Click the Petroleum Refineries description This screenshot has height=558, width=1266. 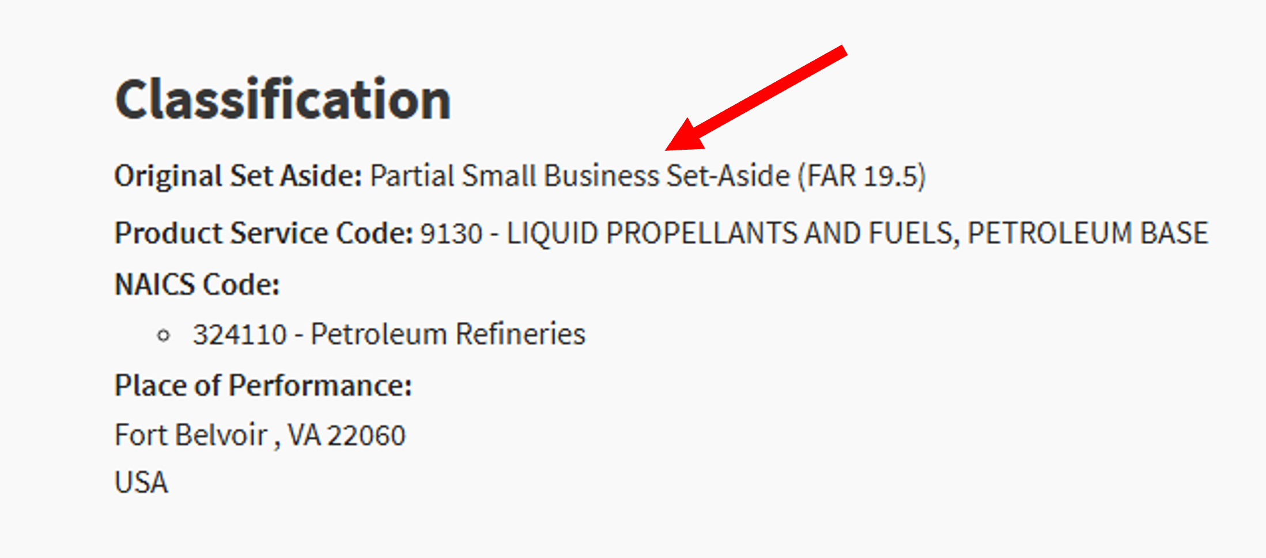pos(448,334)
